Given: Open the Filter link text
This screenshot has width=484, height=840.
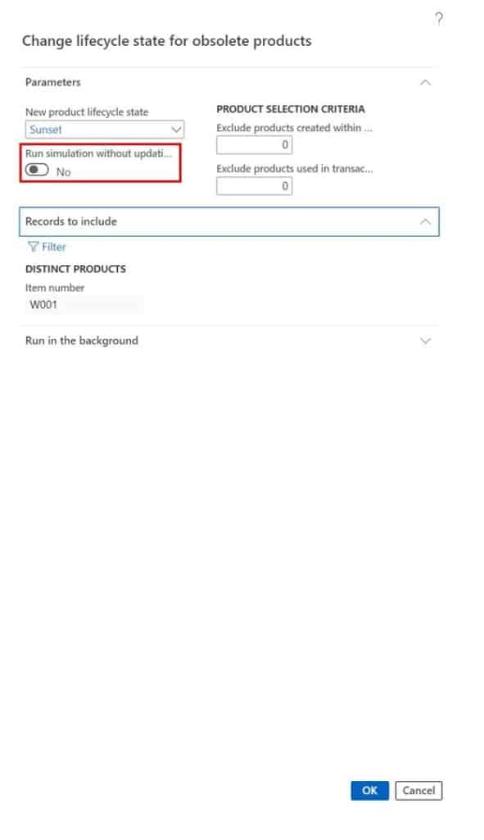Looking at the screenshot, I should point(53,247).
